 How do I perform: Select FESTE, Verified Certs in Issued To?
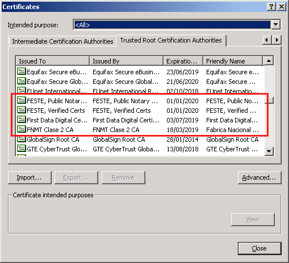tap(56, 111)
